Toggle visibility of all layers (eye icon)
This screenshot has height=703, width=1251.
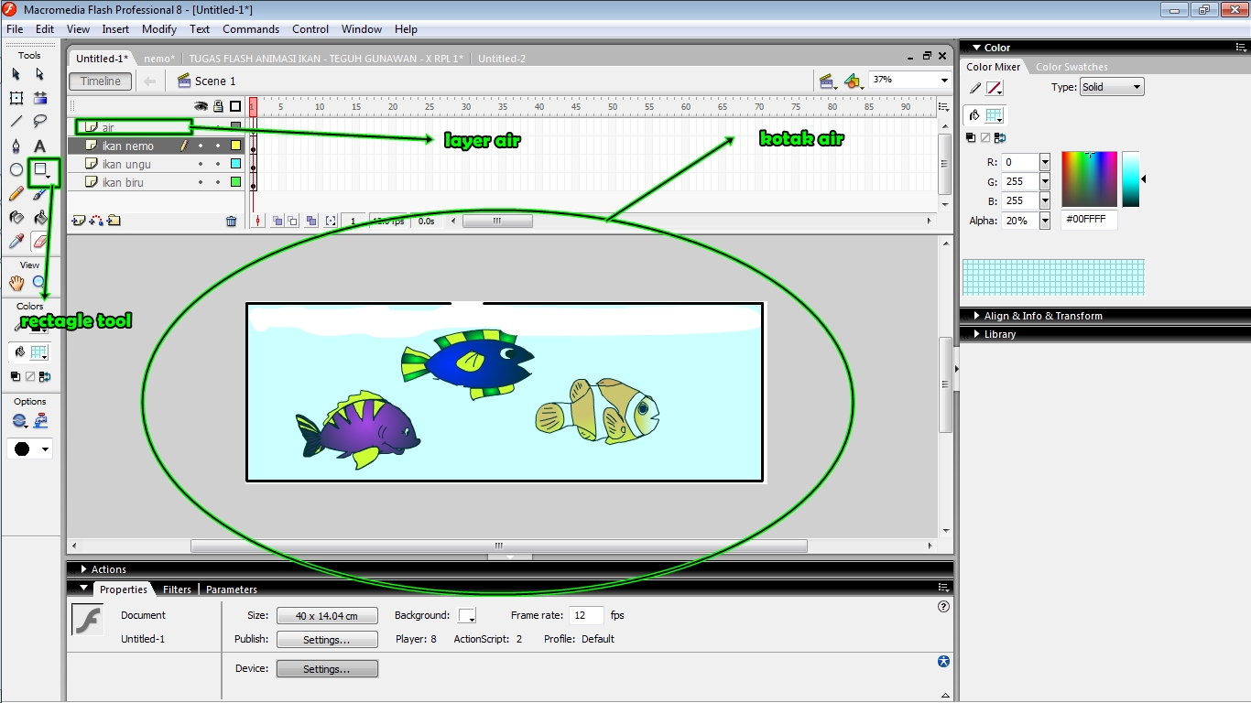click(x=201, y=106)
